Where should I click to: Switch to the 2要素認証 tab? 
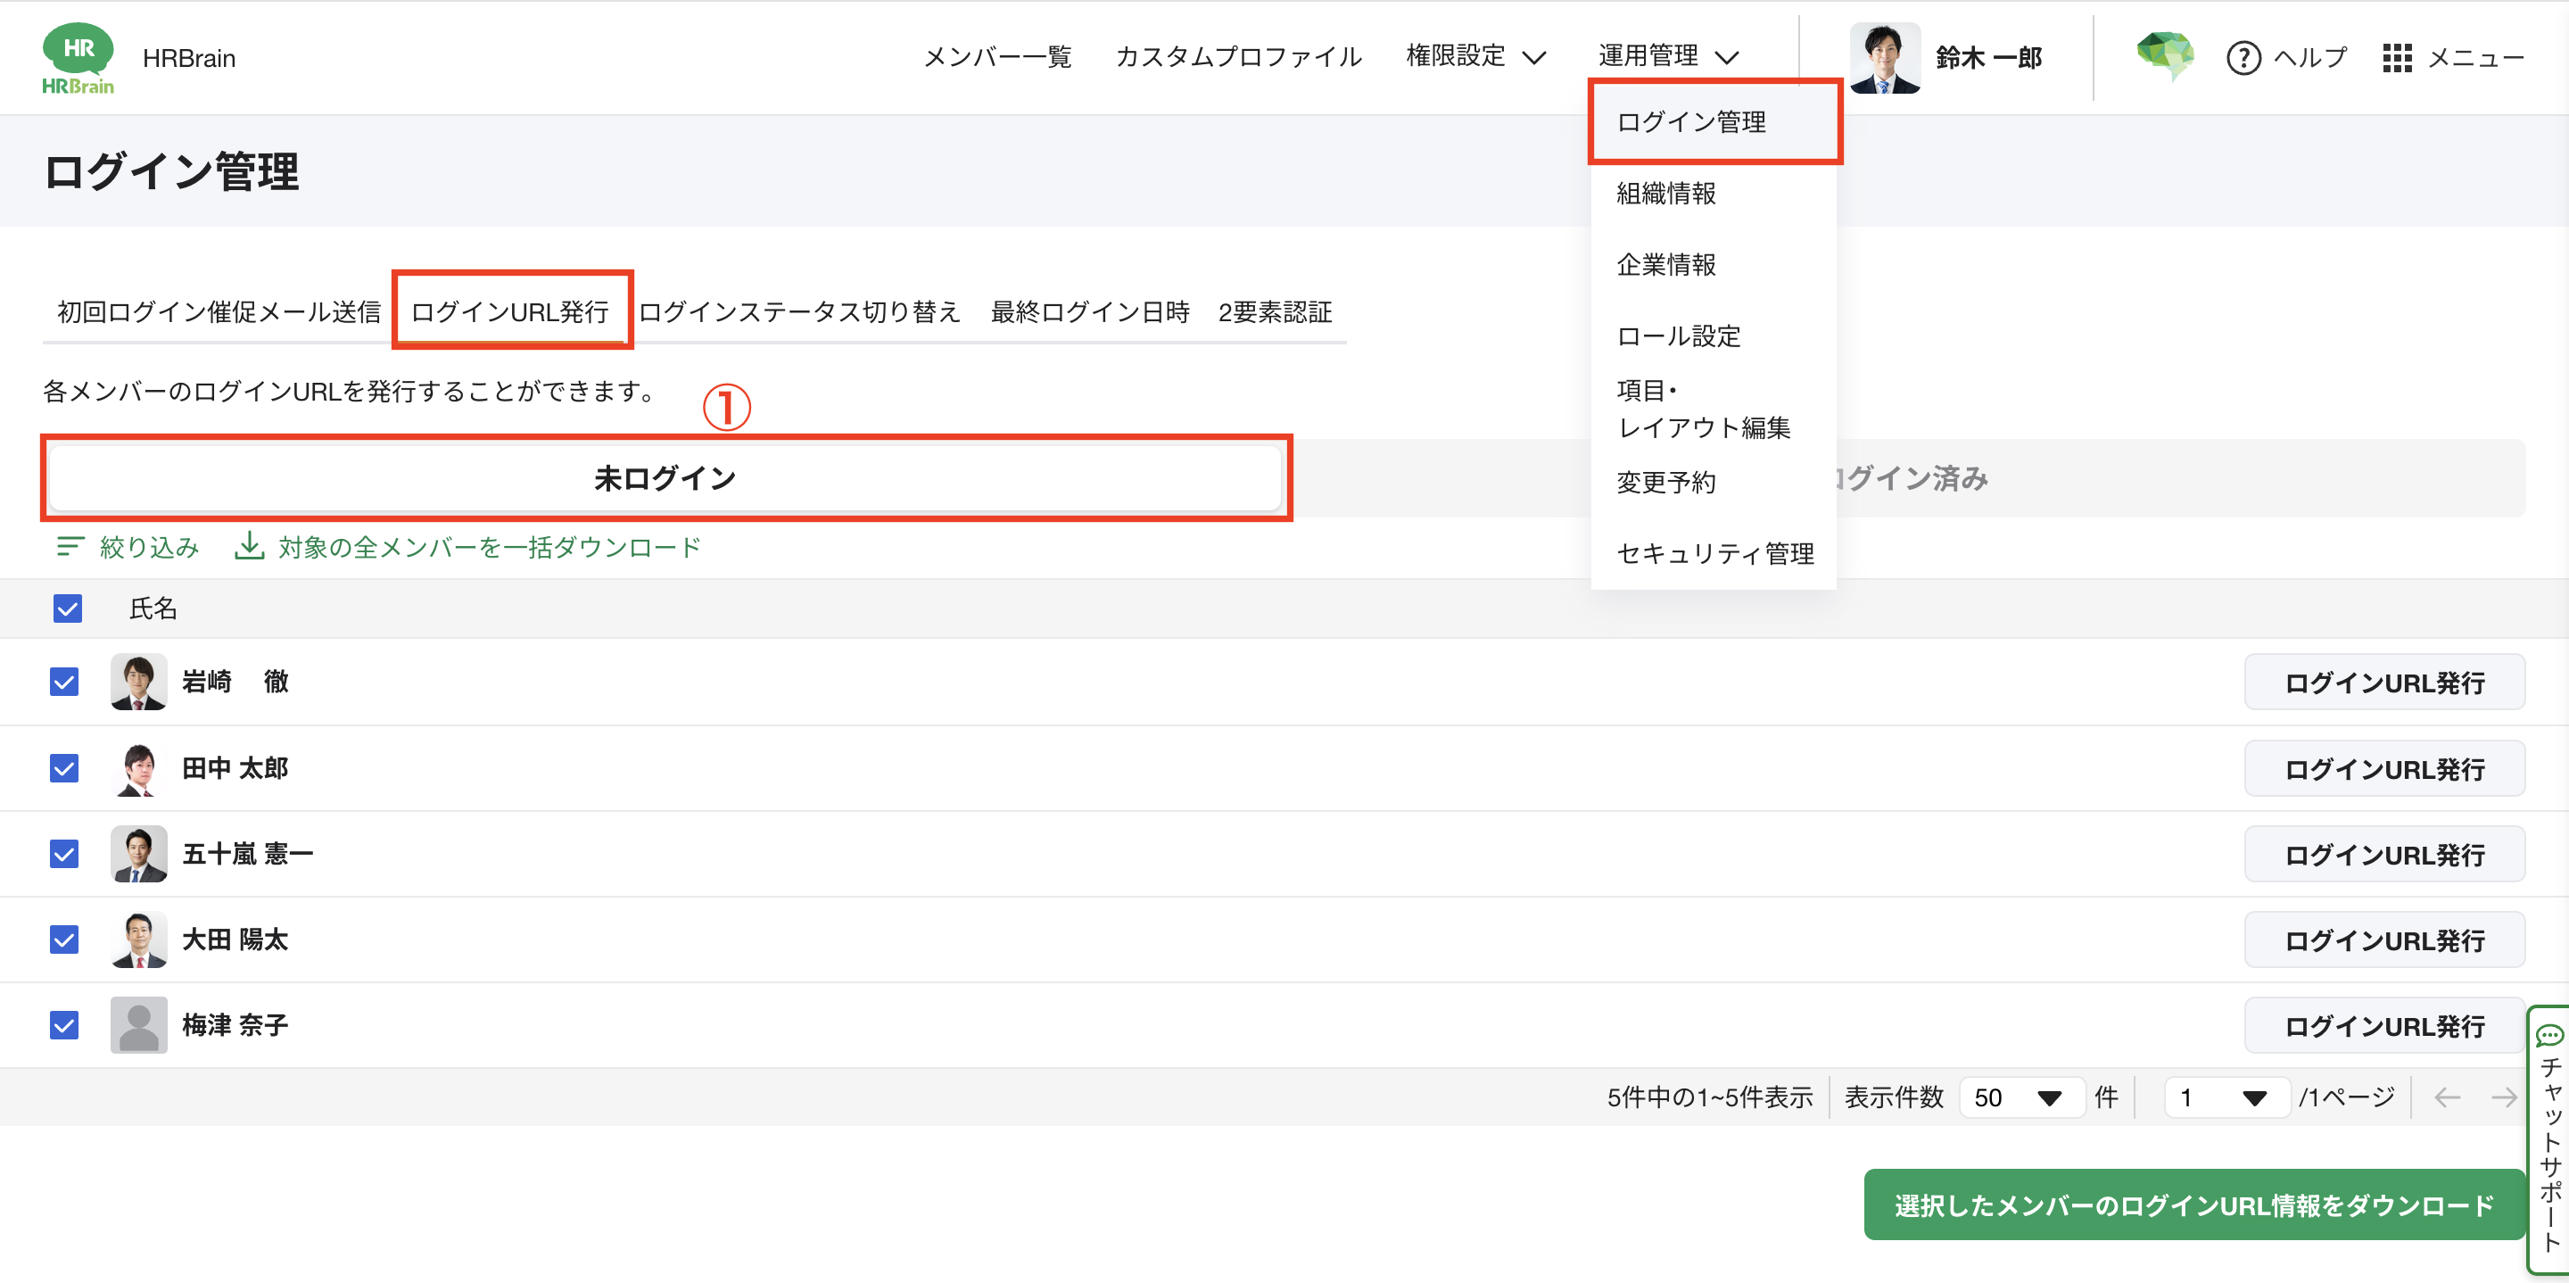point(1275,312)
